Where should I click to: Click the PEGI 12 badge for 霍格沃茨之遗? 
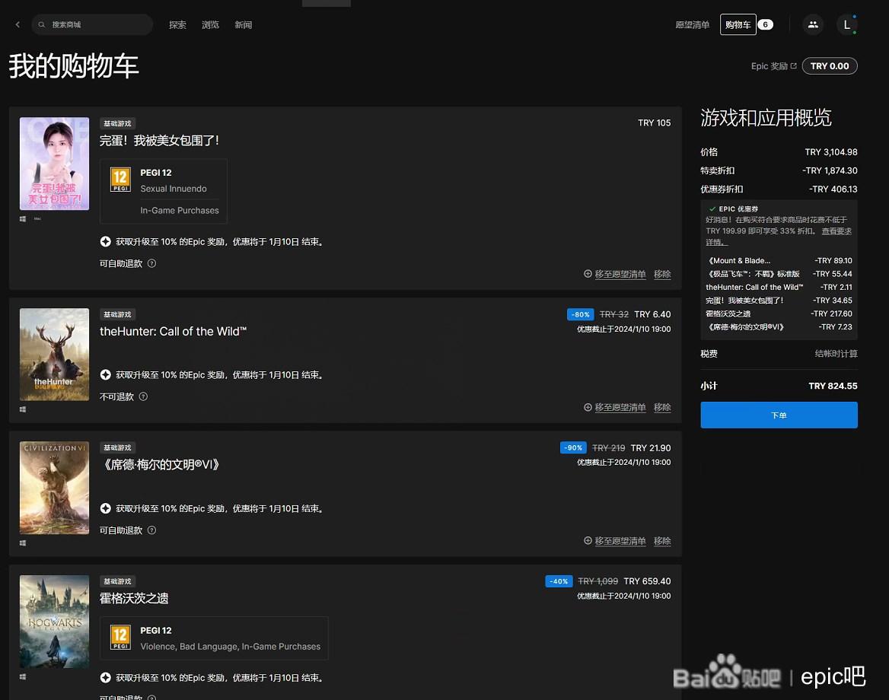point(120,638)
